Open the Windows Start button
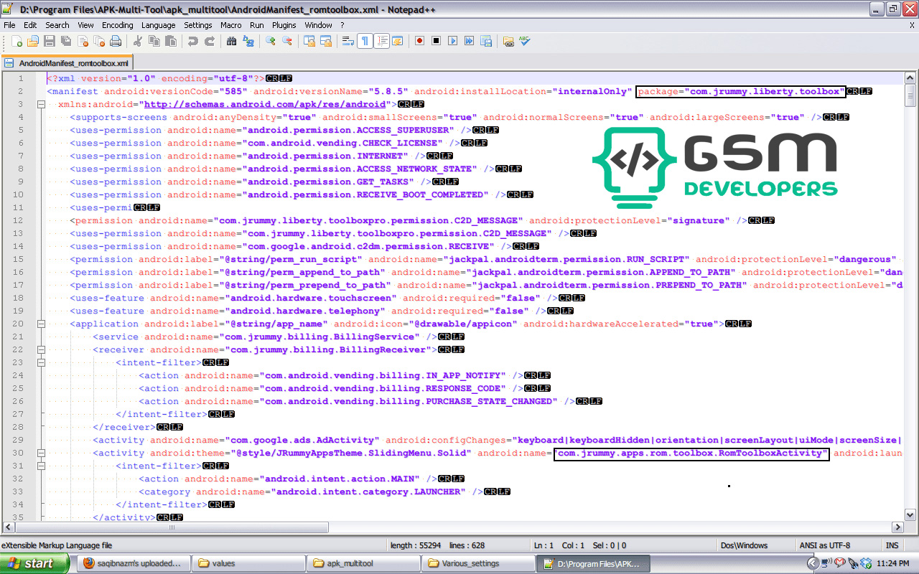919x574 pixels. click(x=34, y=563)
